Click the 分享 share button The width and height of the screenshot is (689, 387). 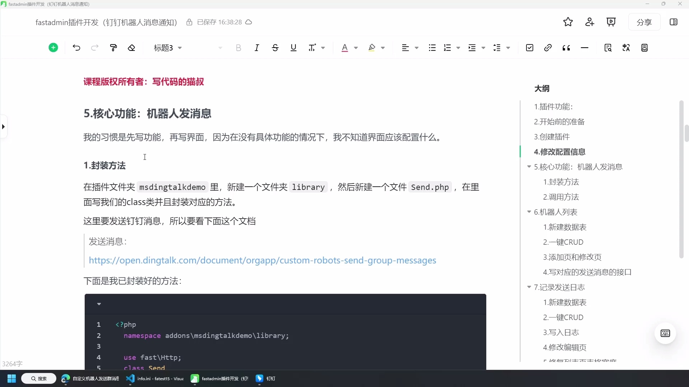tap(645, 22)
